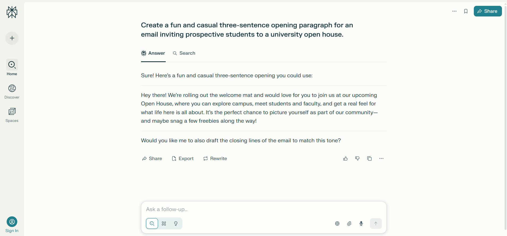Click the Ask a follow-up input field
Viewport: 507px width, 236px height.
click(x=239, y=209)
